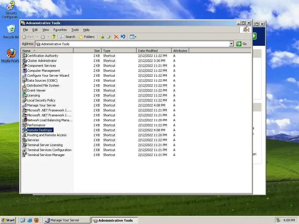The width and height of the screenshot is (299, 224).
Task: Switch to Manage Your Server taskbar button
Action: tap(67, 220)
